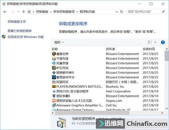Click the PLAYERUNKNOWN'S BATTLEGROUNDS icon
Image resolution: width=169 pixels, height=130 pixels.
click(x=54, y=87)
